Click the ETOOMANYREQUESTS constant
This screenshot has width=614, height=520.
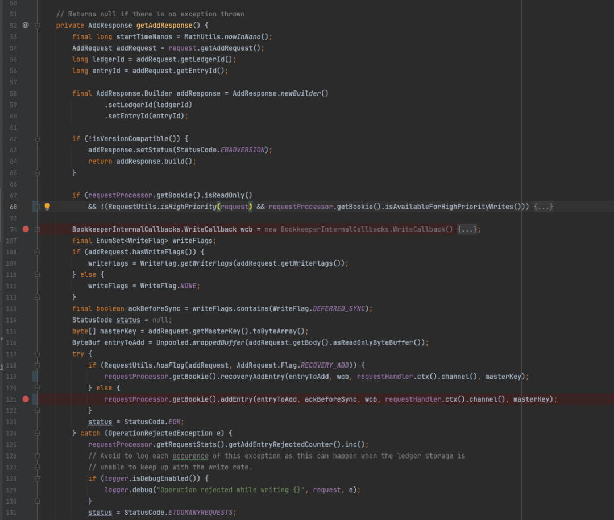200,513
